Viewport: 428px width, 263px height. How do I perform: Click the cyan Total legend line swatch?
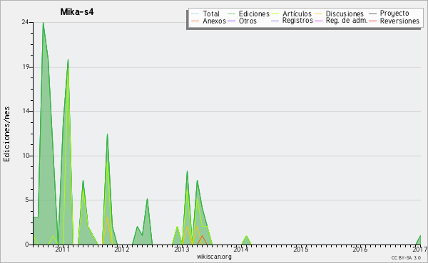(195, 14)
